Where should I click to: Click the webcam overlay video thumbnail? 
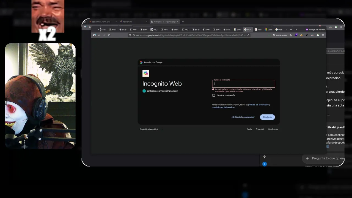[40, 96]
